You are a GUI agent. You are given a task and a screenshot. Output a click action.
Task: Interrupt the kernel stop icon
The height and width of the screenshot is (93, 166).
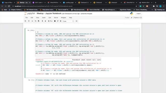coord(55,21)
